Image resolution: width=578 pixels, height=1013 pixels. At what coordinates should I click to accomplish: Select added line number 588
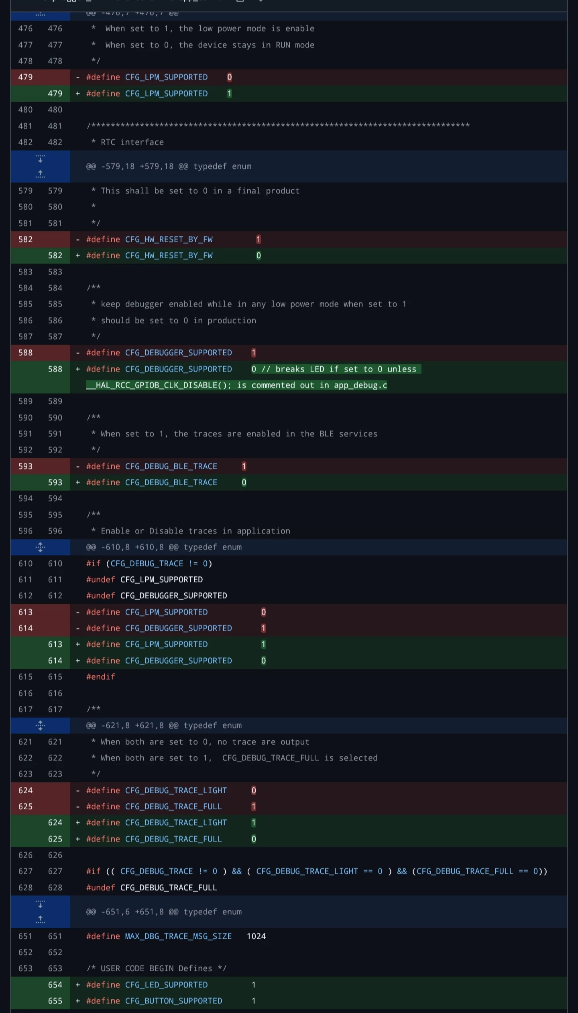[x=55, y=369]
